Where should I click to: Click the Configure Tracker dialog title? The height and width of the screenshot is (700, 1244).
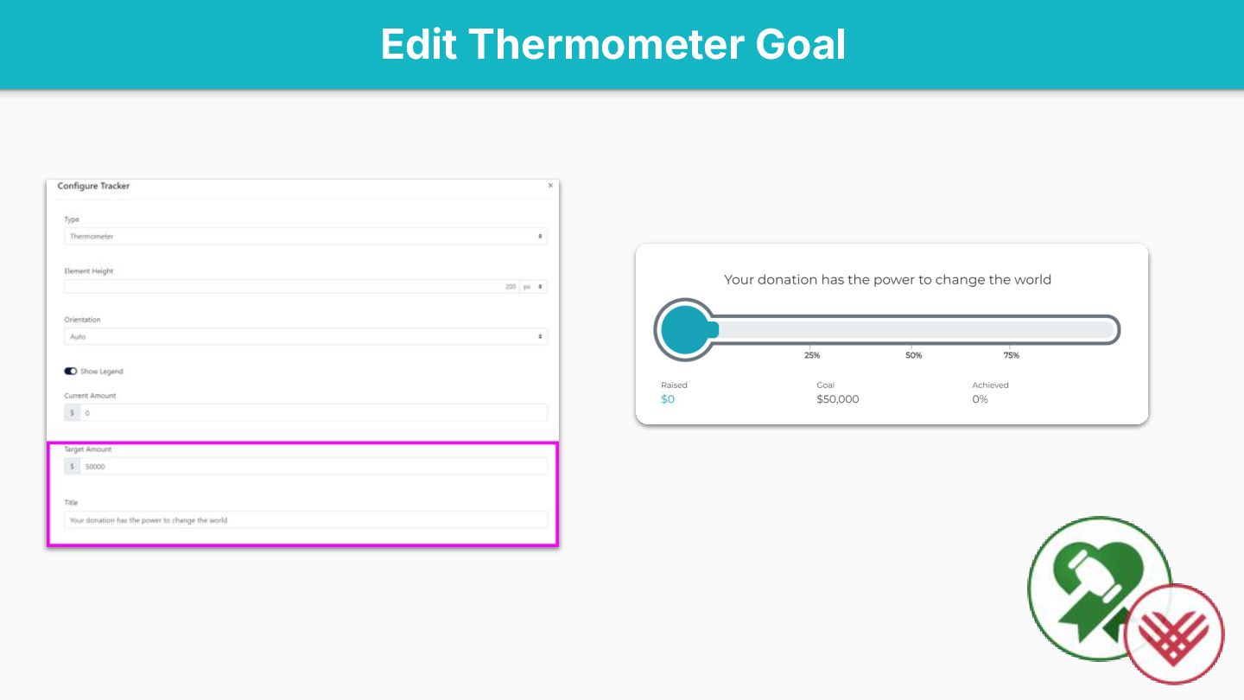pos(93,186)
